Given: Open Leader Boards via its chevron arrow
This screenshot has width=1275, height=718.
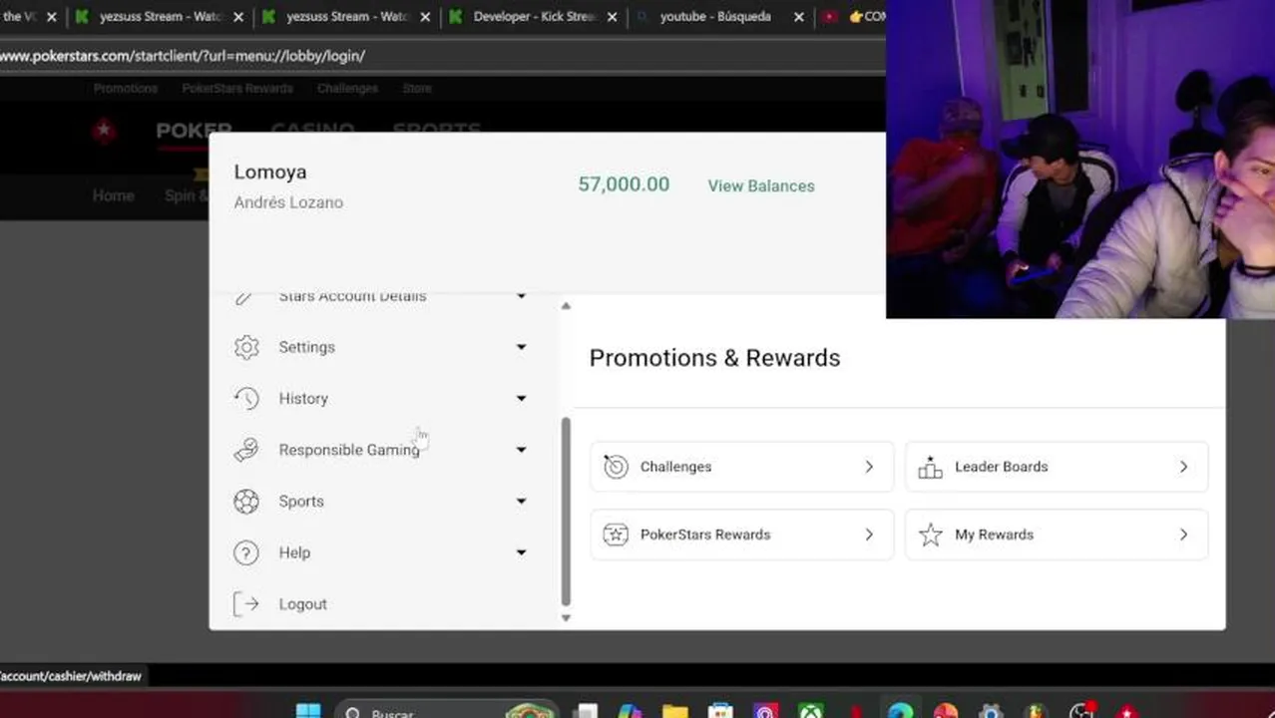Looking at the screenshot, I should click(x=1183, y=467).
